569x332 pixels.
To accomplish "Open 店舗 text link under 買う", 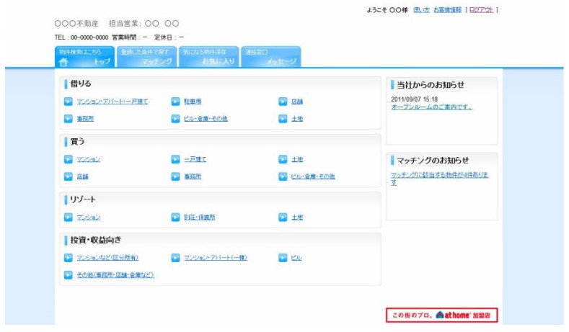I will point(82,176).
